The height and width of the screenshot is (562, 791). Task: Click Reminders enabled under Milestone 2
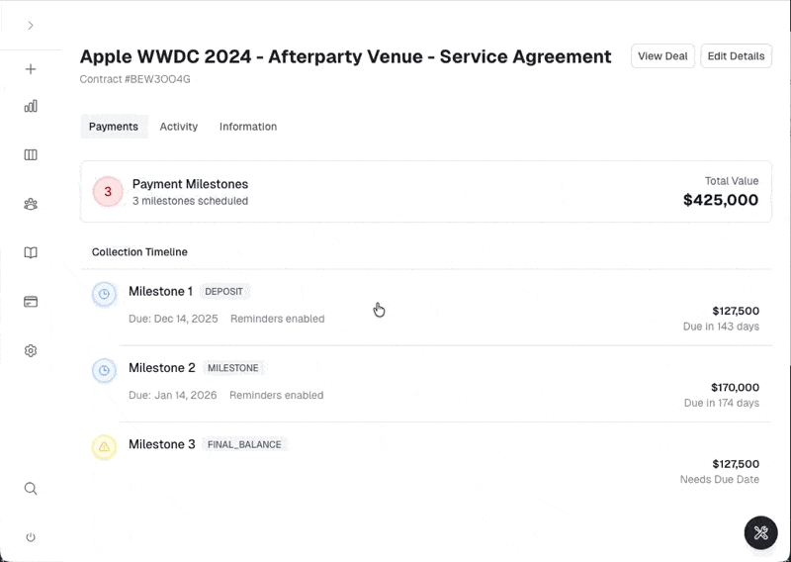click(x=277, y=395)
